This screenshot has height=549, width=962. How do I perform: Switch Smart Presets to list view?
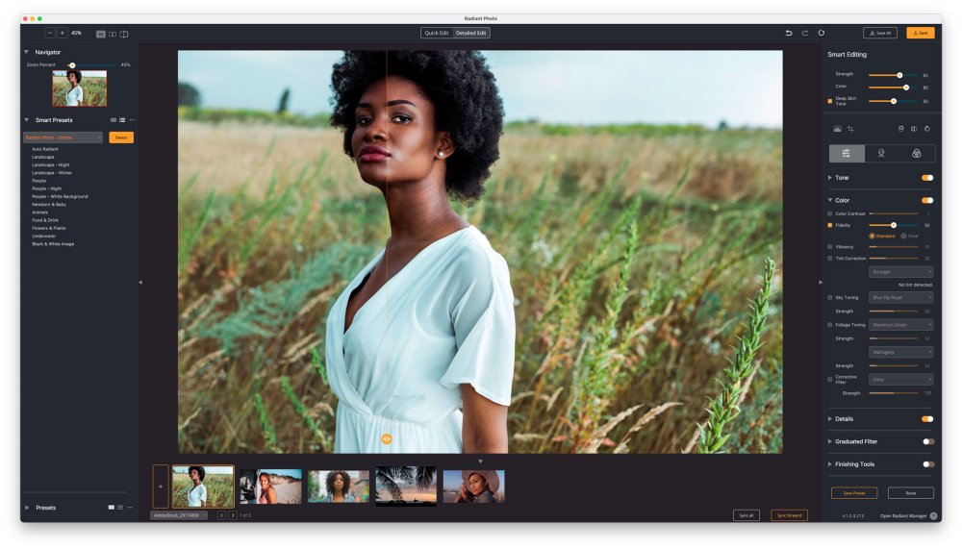point(122,120)
